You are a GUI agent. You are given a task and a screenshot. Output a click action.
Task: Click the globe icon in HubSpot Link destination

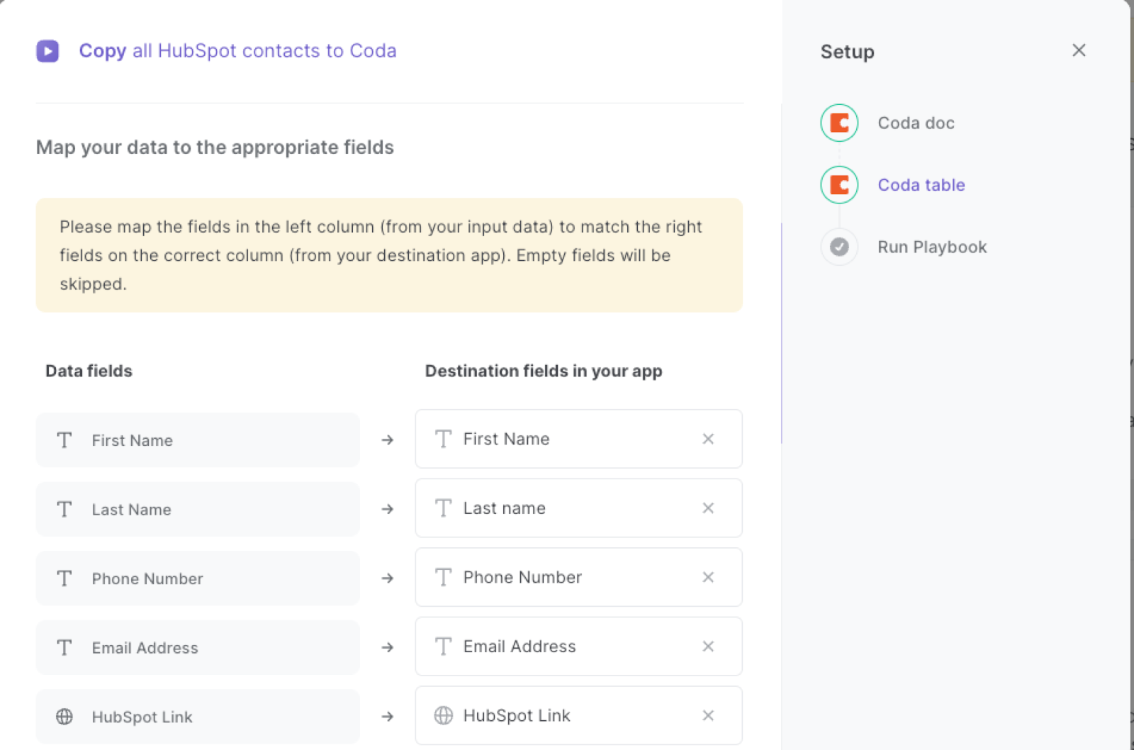[444, 715]
